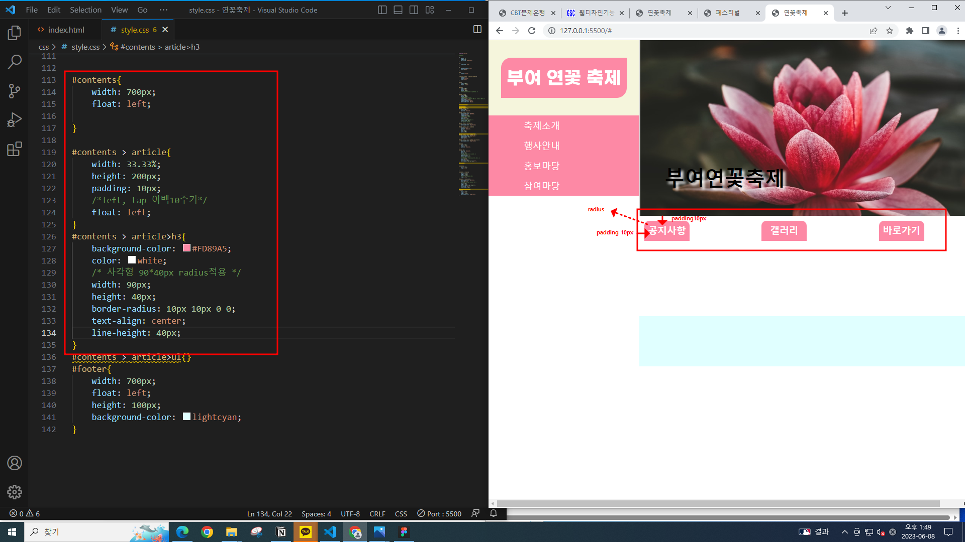Toggle the bottom panel layout

(x=398, y=10)
